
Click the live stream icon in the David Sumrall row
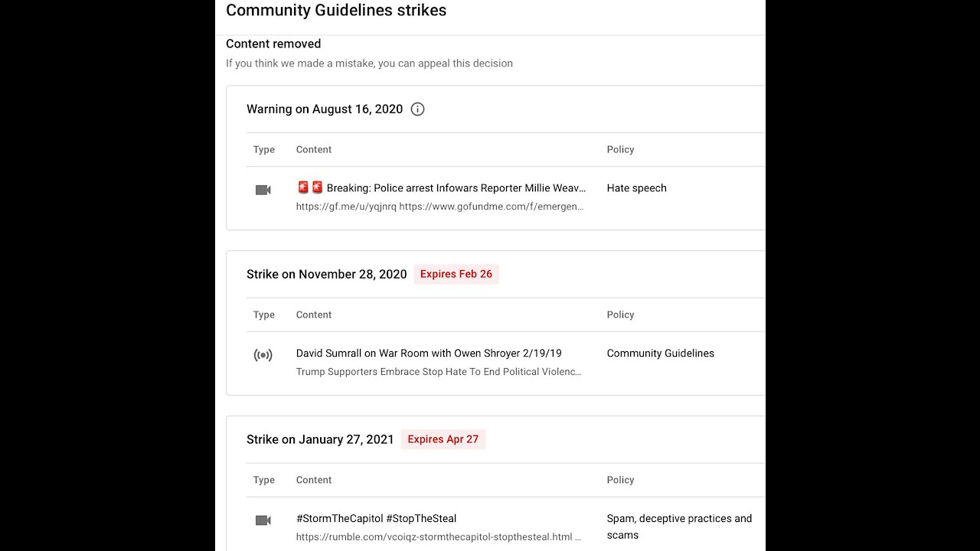[x=263, y=355]
